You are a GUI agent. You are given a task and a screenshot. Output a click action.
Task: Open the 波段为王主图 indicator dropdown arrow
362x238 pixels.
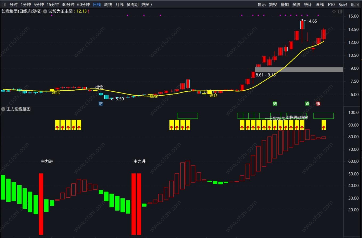[45, 11]
